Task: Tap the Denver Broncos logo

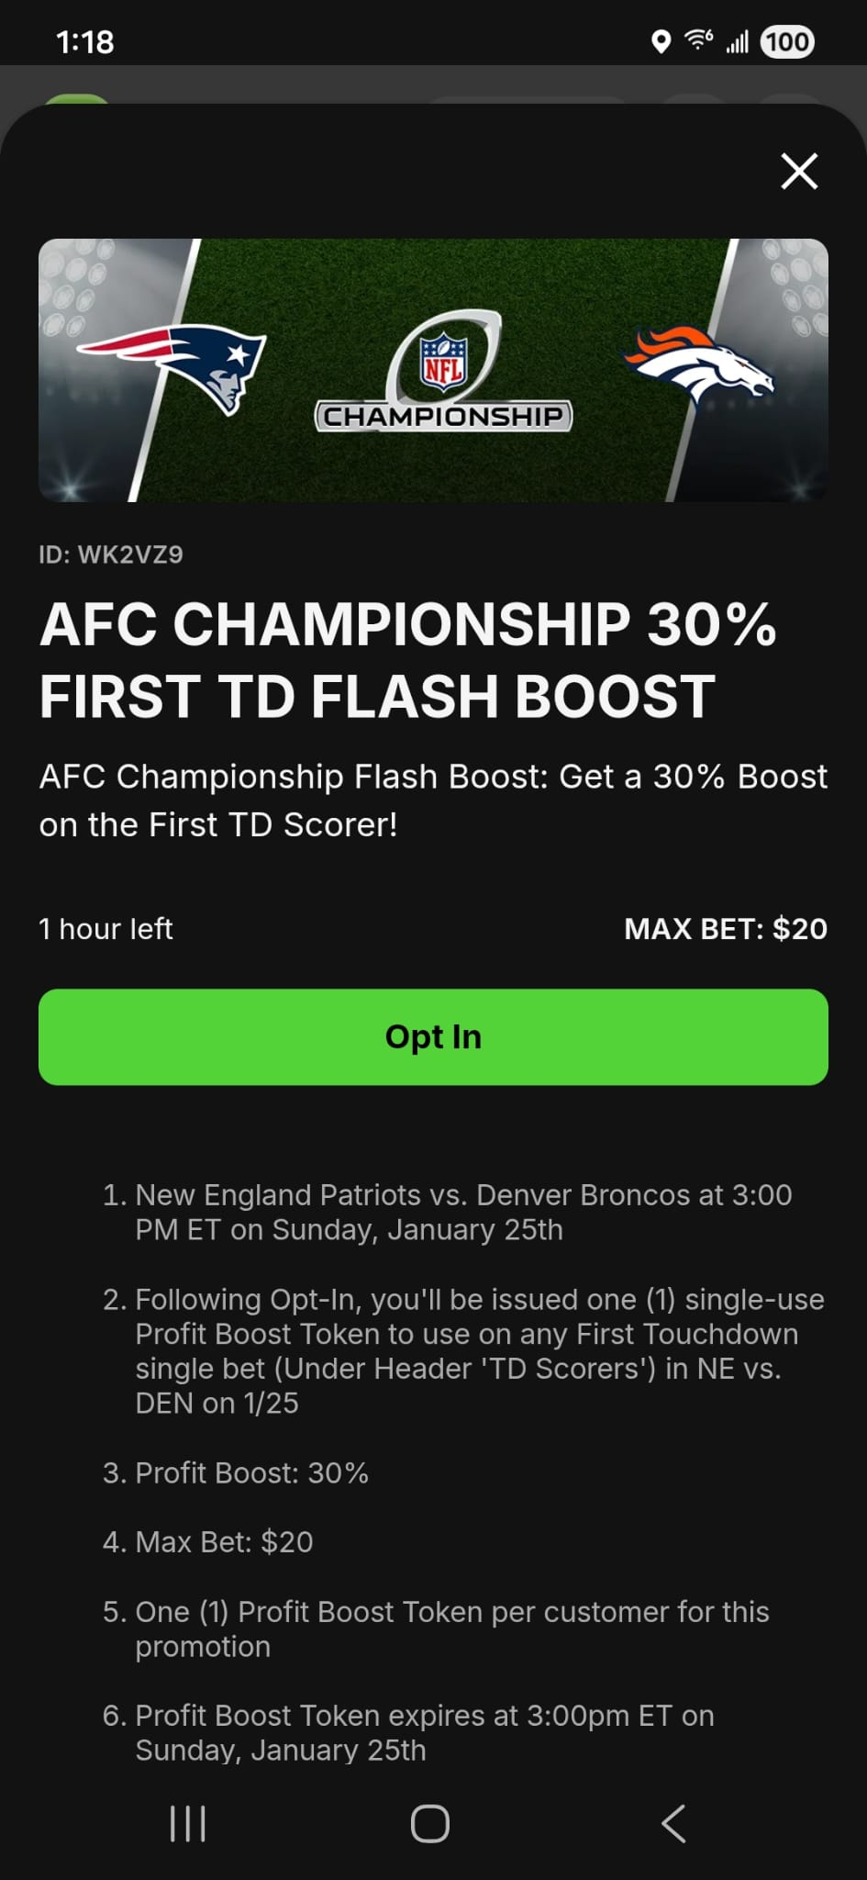Action: (697, 363)
